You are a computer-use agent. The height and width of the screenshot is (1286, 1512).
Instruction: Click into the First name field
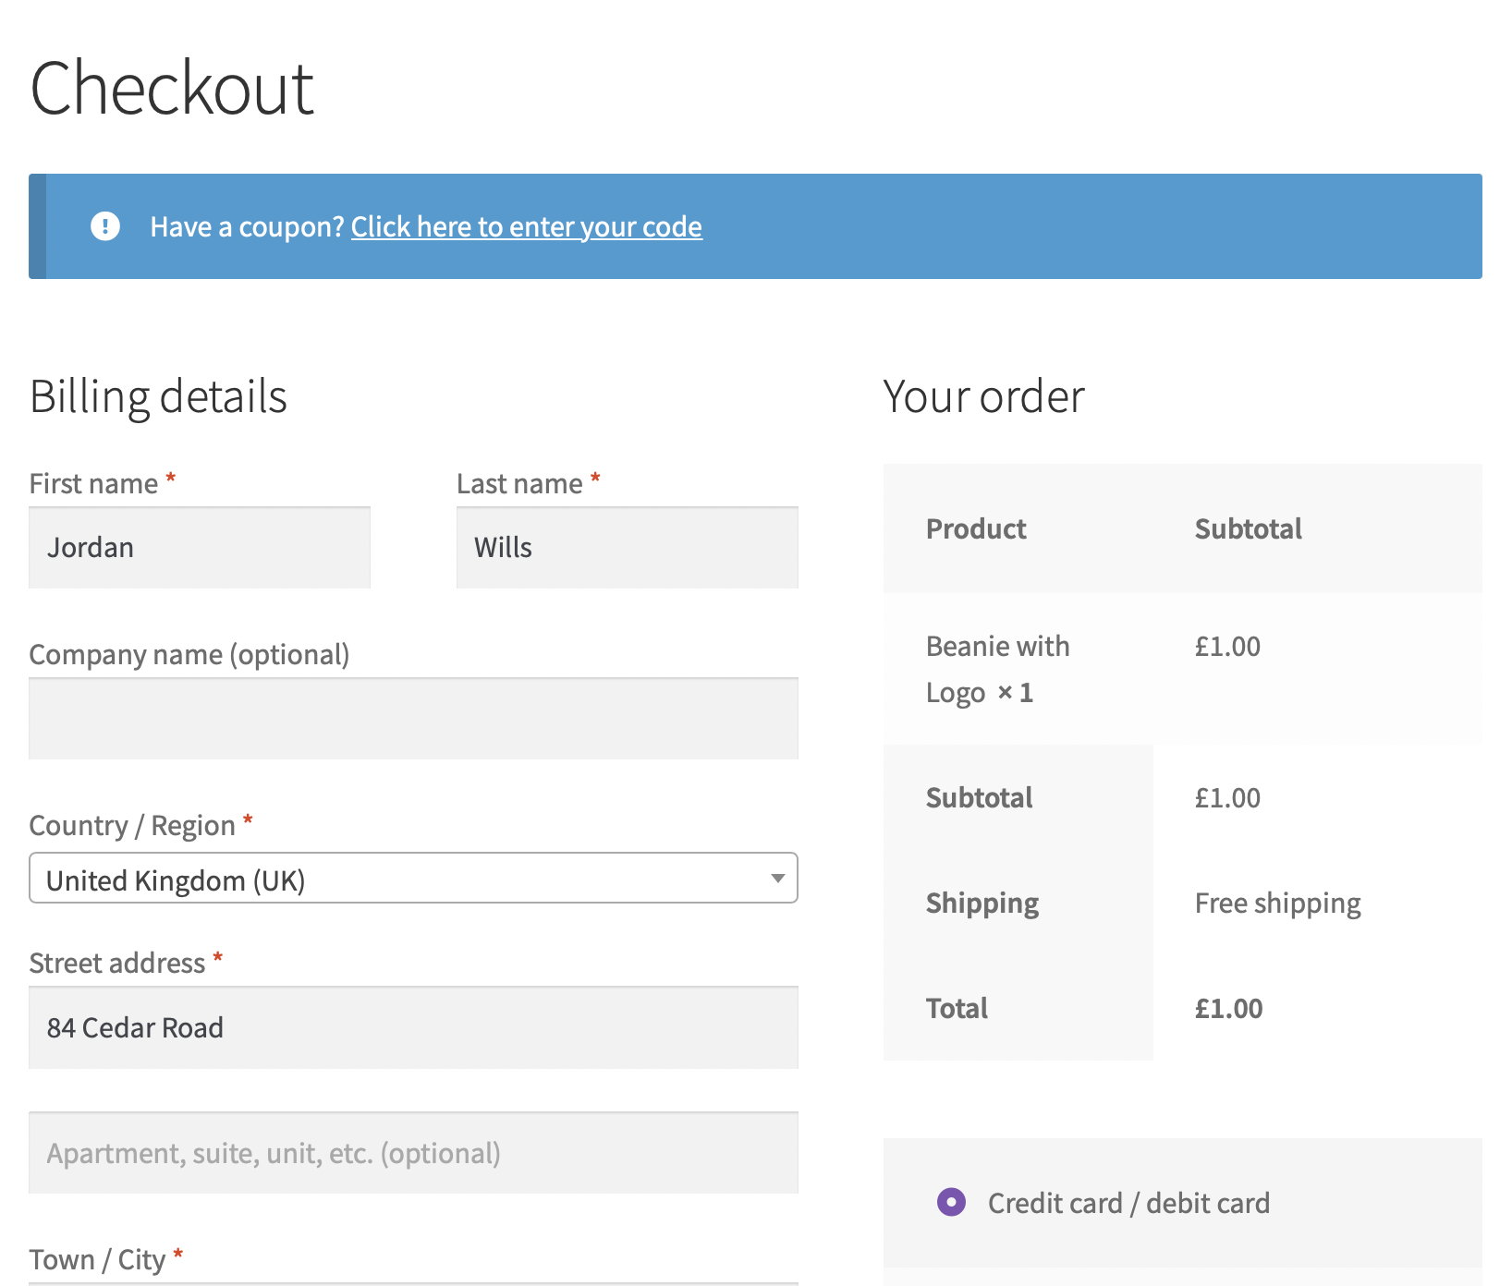click(199, 547)
